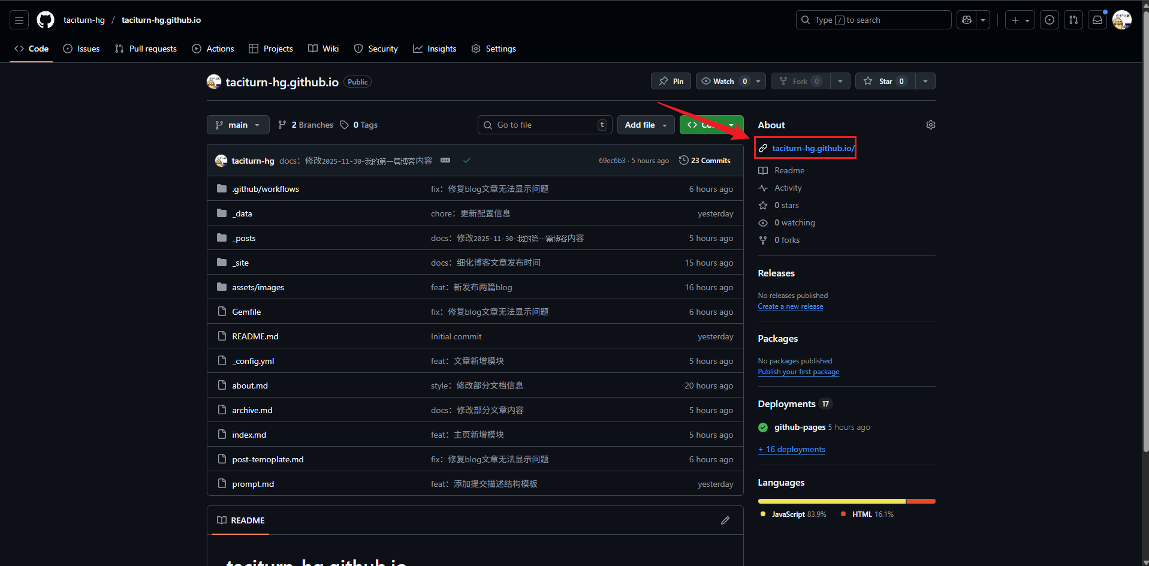
Task: Open the hamburger navigation menu
Action: point(19,20)
